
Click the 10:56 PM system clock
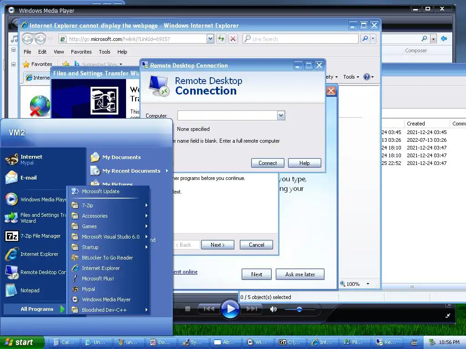pos(449,342)
